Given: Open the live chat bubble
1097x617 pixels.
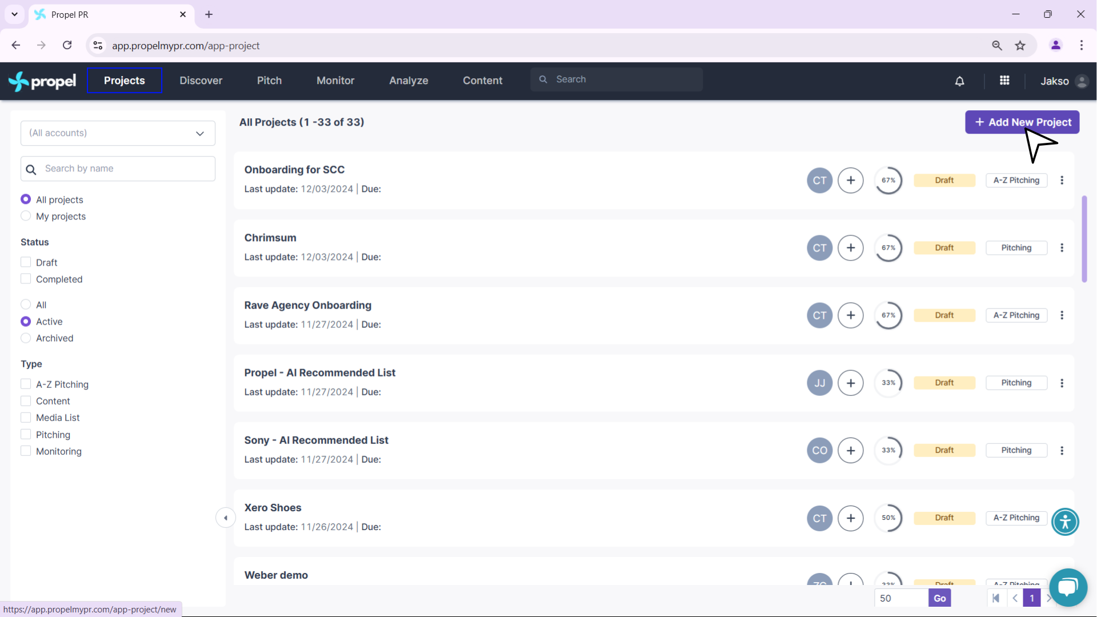Looking at the screenshot, I should pyautogui.click(x=1067, y=587).
